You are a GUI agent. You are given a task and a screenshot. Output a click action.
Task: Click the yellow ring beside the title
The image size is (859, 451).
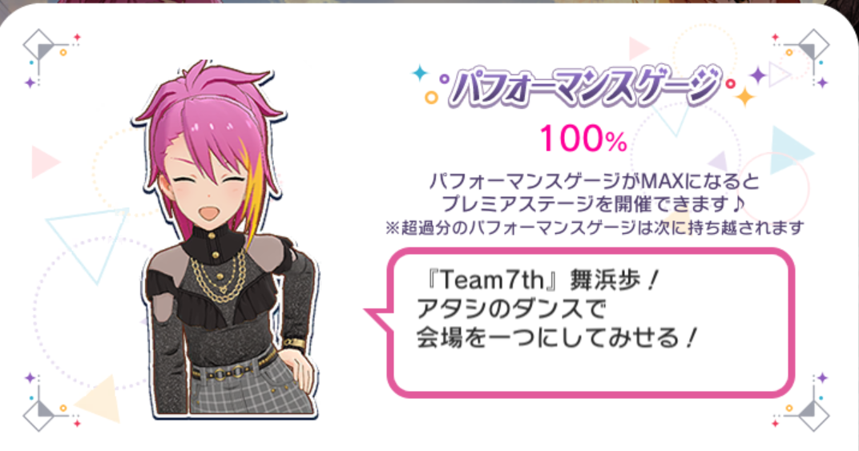(431, 98)
